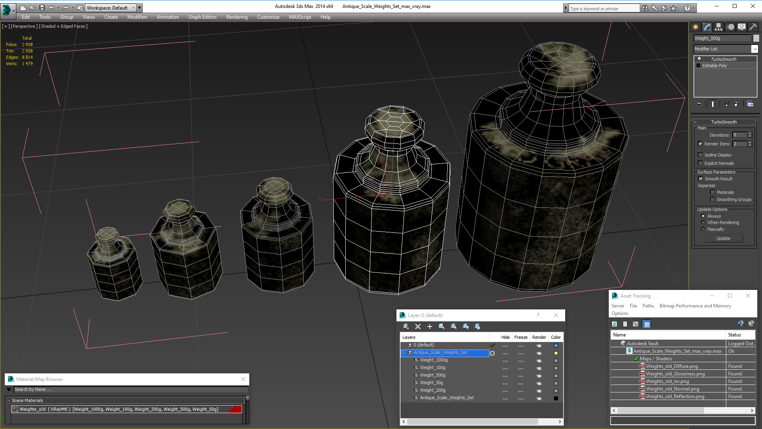
Task: Click the favorites star icon in title bar
Action: 673,8
